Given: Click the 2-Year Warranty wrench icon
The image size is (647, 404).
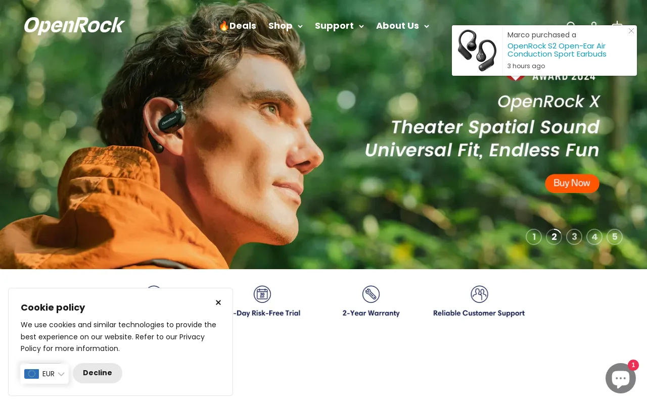Looking at the screenshot, I should pos(371,294).
